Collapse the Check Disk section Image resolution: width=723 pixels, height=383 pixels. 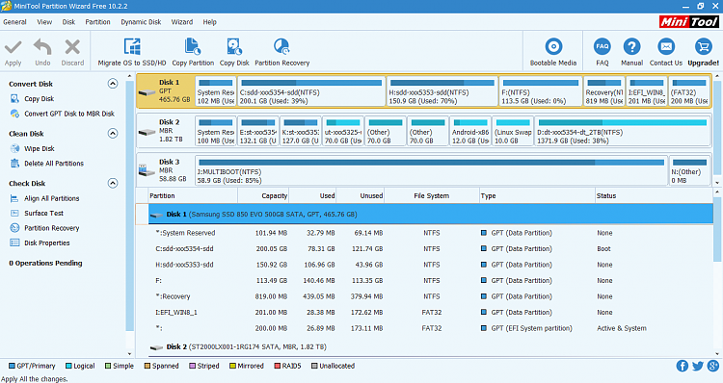coord(113,183)
